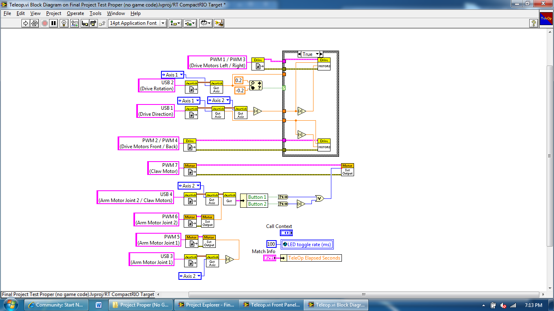Click the volume icon in system tray

point(503,305)
